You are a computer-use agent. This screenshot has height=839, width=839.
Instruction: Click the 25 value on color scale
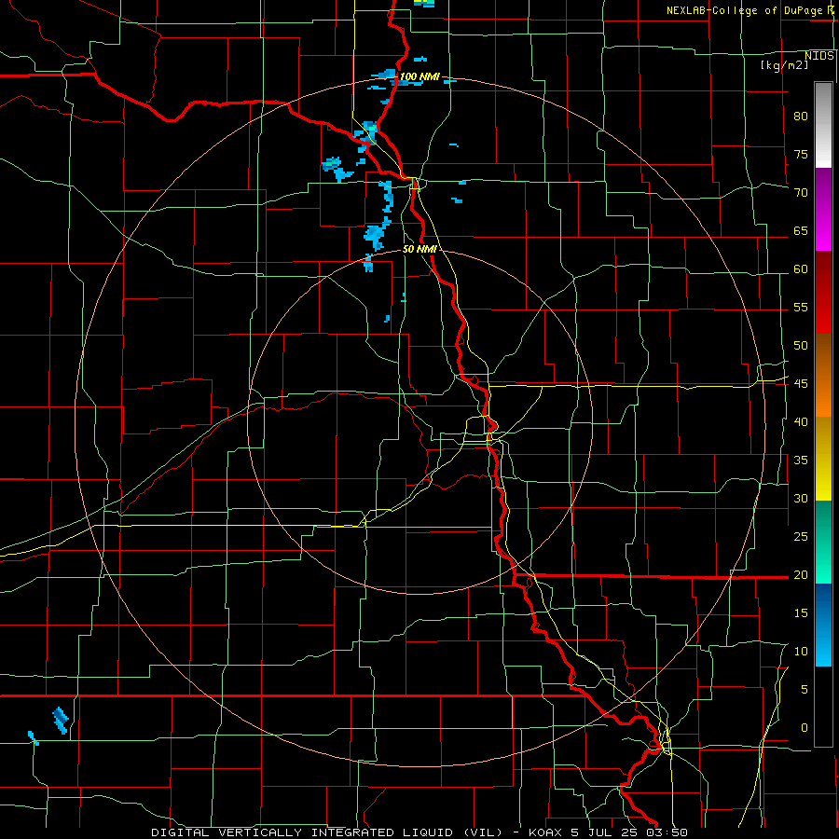coord(801,537)
